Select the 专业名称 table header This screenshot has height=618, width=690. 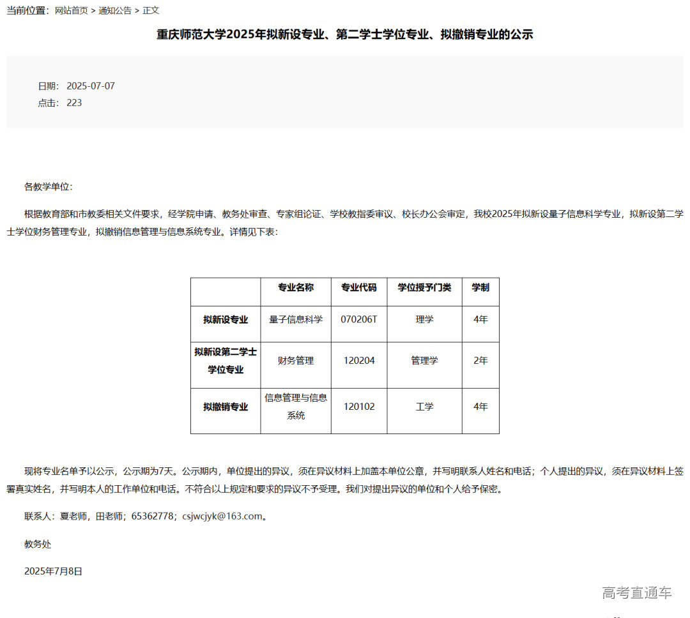tap(295, 288)
